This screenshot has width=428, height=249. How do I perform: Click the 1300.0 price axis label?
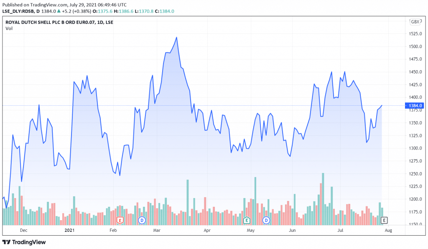coord(415,148)
